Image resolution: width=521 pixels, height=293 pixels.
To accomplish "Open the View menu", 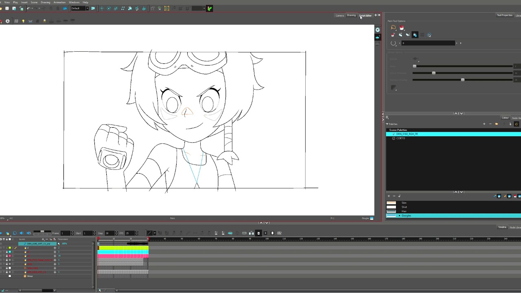I will pyautogui.click(x=7, y=2).
